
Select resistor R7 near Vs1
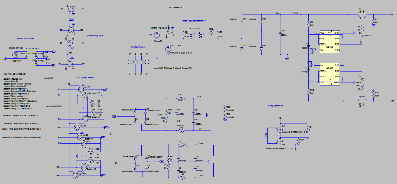click(373, 21)
